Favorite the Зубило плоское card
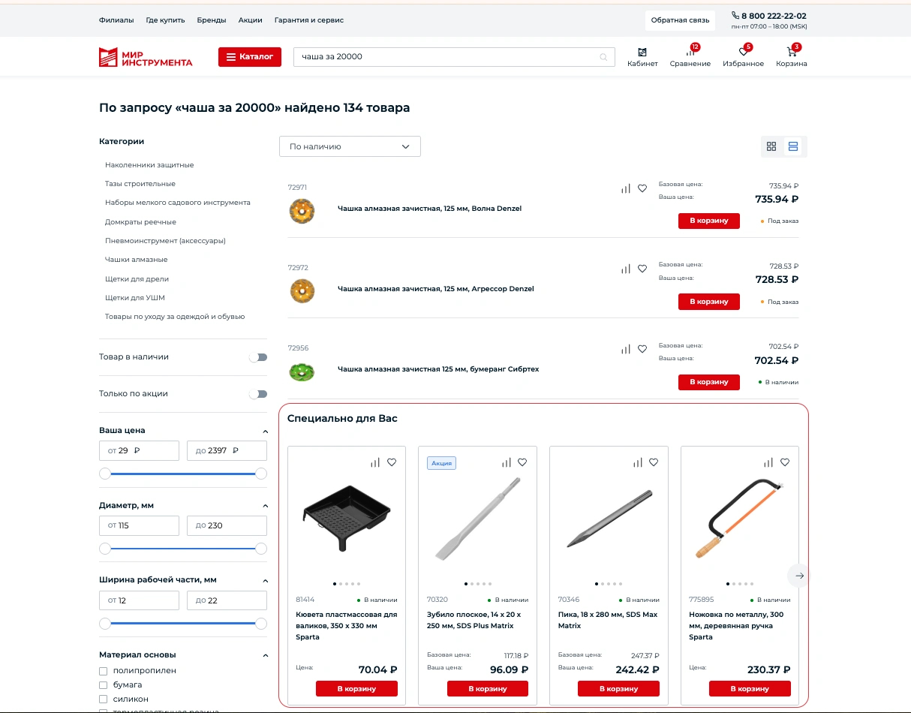Image resolution: width=911 pixels, height=713 pixels. pyautogui.click(x=522, y=462)
